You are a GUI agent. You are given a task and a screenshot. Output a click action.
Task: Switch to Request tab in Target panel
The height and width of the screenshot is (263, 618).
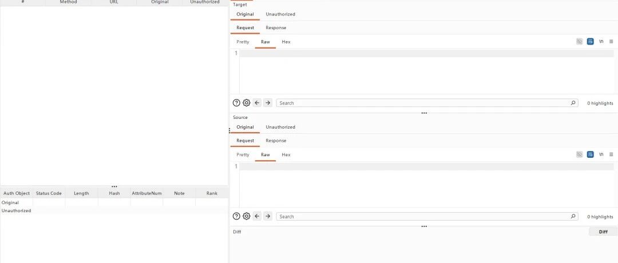(245, 27)
